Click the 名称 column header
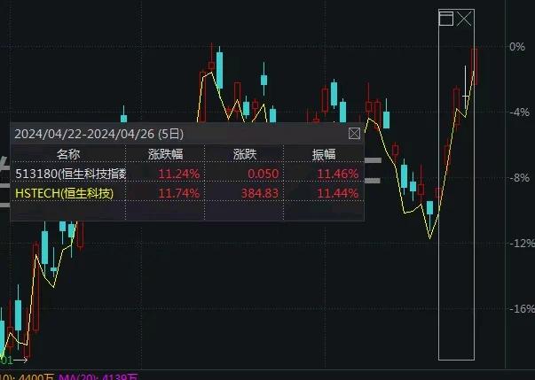 68,154
